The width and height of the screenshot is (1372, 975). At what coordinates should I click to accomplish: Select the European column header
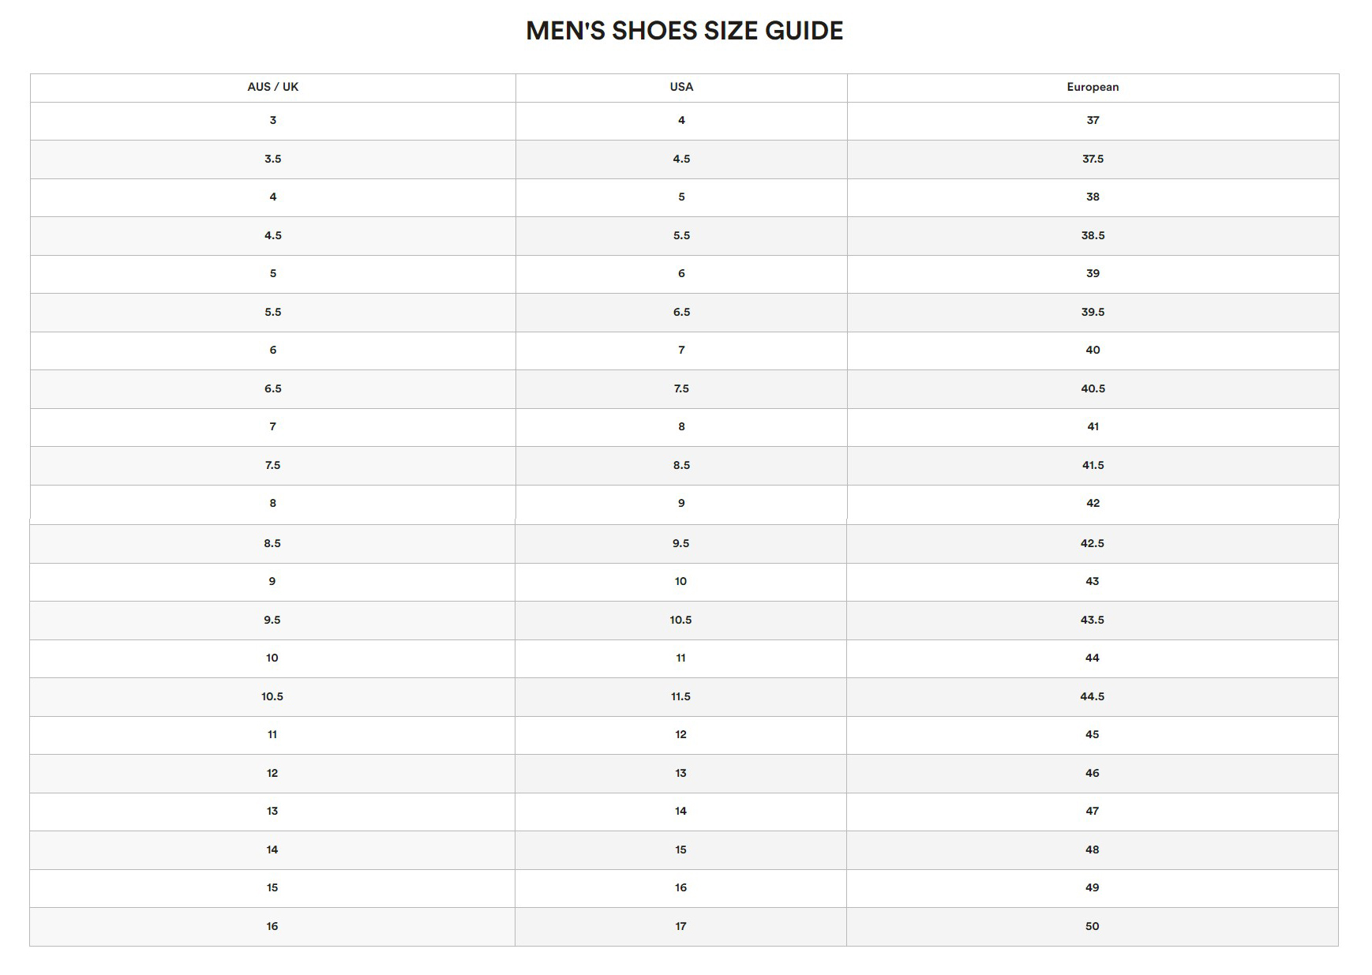(x=1093, y=88)
